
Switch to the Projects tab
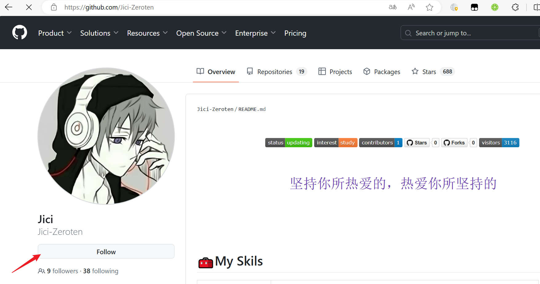[335, 72]
